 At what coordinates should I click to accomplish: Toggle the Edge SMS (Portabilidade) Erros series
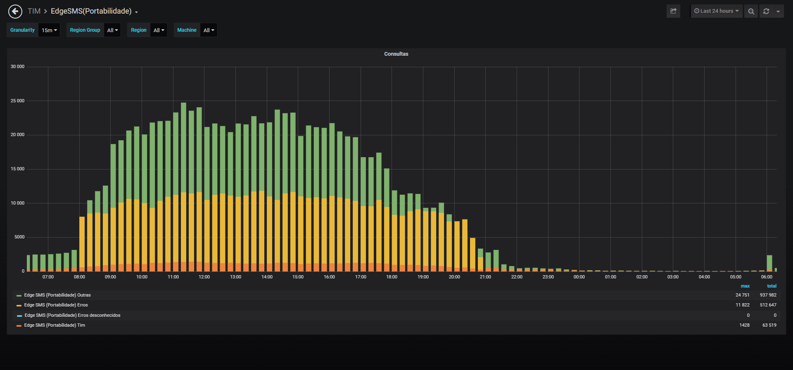coord(56,305)
